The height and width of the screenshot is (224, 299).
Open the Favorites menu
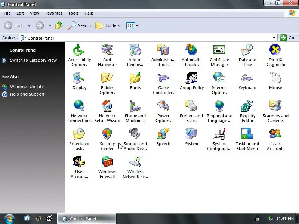point(53,13)
